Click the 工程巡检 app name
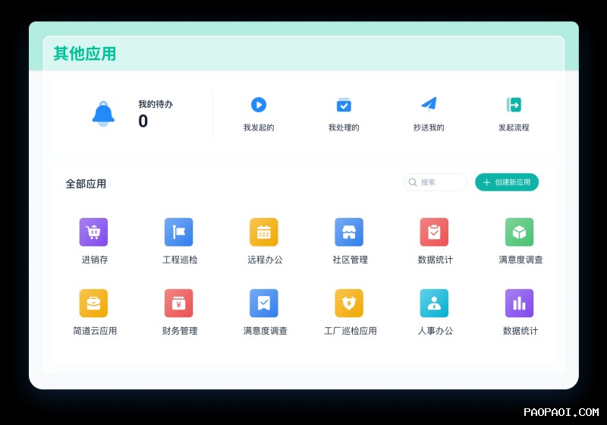607x425 pixels. [x=180, y=260]
